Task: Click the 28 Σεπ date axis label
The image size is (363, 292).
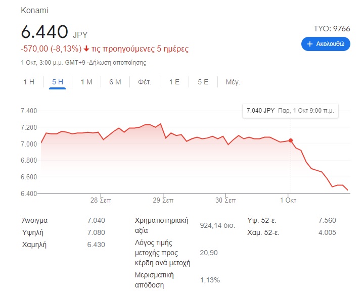Action: (x=101, y=200)
